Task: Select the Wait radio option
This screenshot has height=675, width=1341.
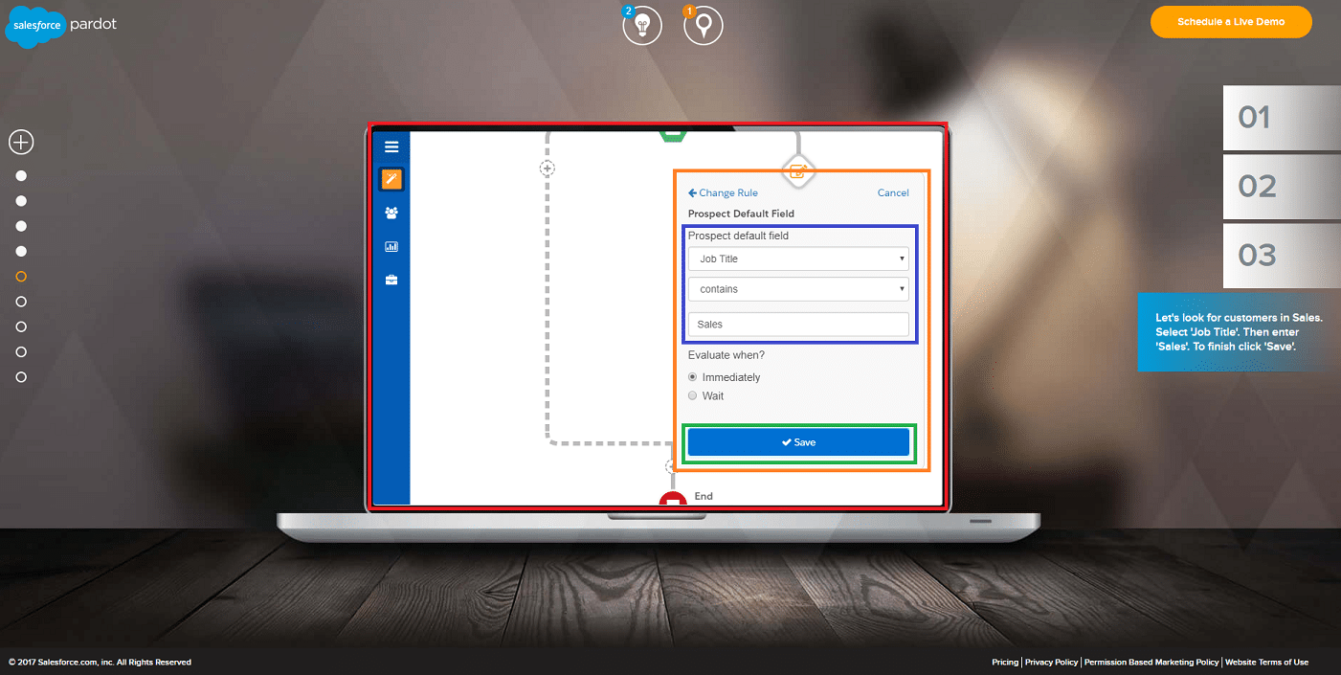Action: 693,395
